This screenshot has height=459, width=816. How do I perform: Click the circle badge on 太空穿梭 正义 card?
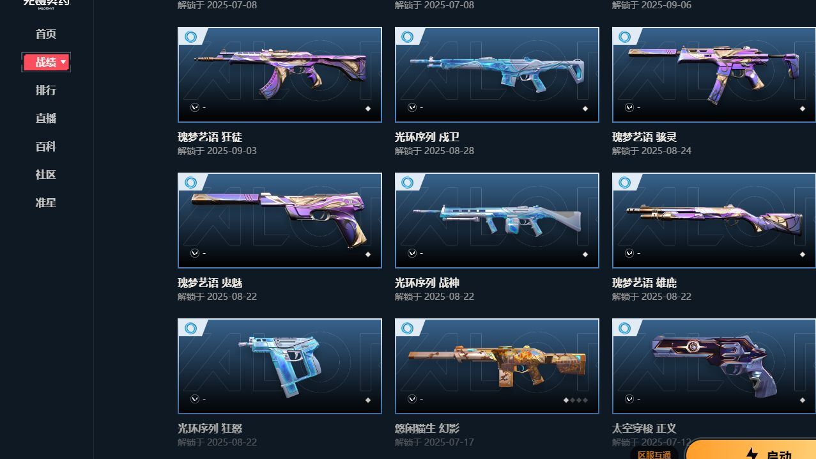click(625, 328)
